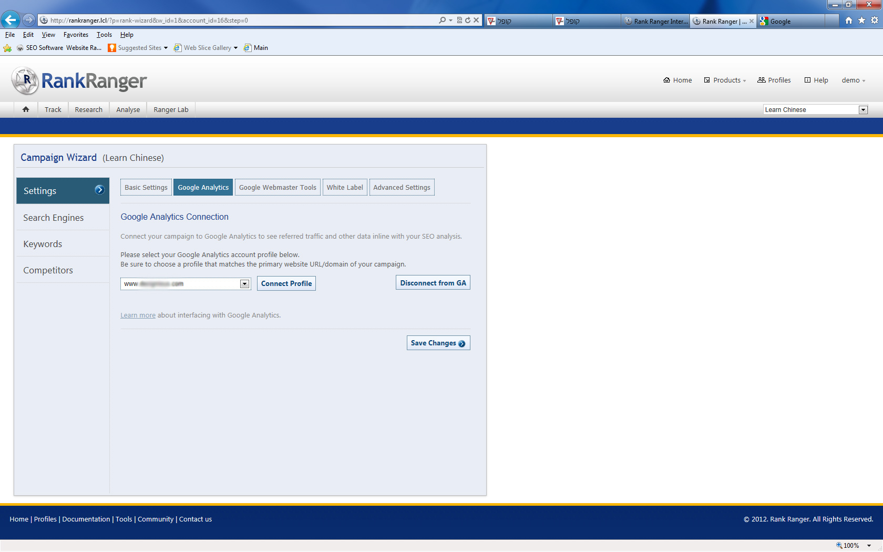The width and height of the screenshot is (883, 552).
Task: Stop loading with the address bar X icon
Action: (476, 20)
